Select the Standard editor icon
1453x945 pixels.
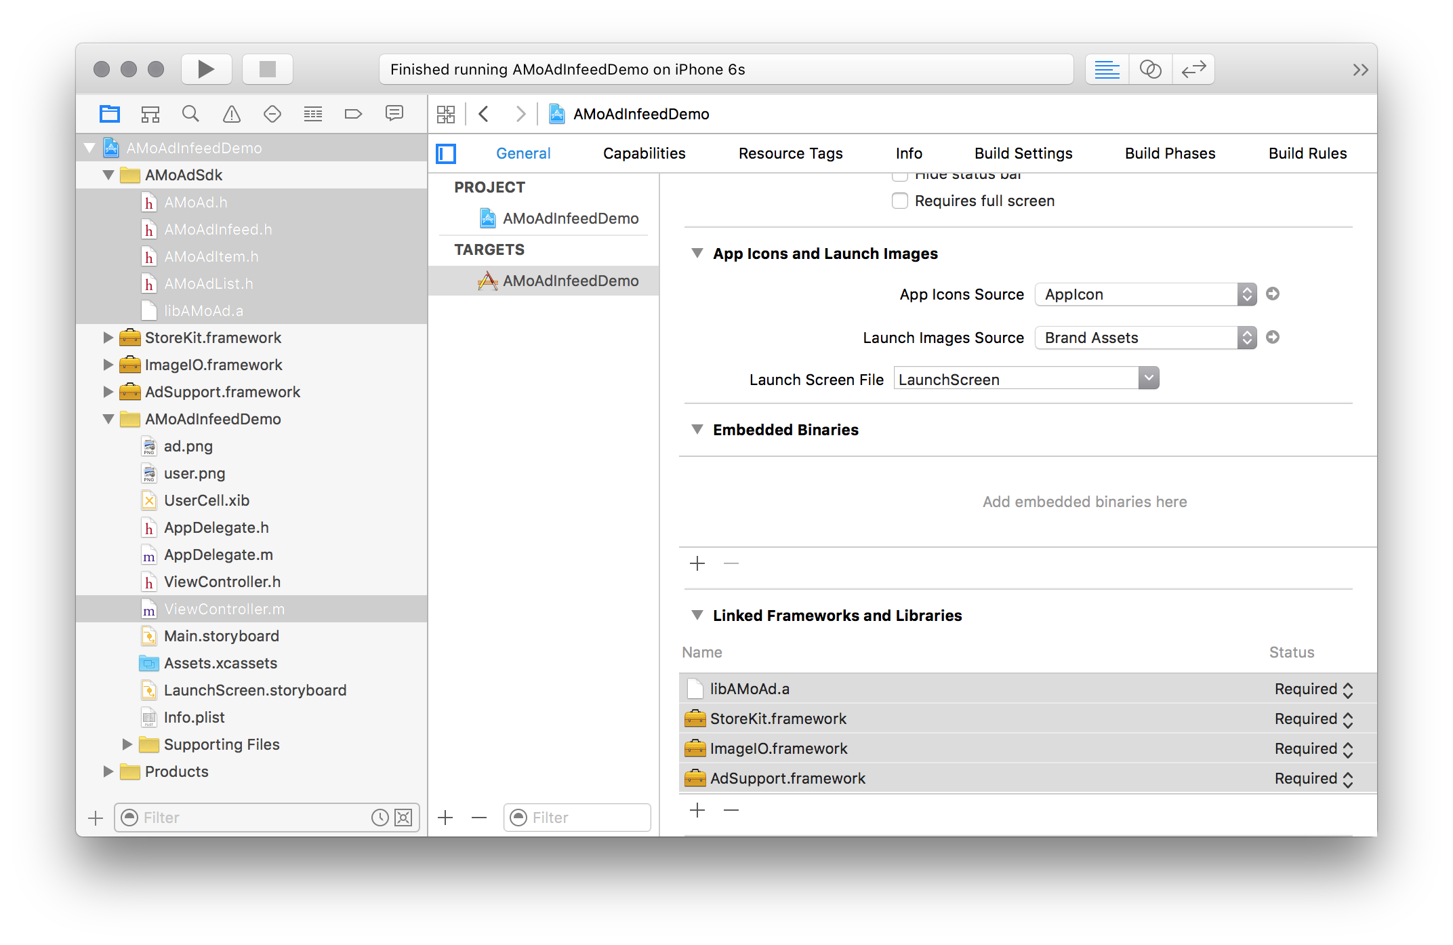1107,69
